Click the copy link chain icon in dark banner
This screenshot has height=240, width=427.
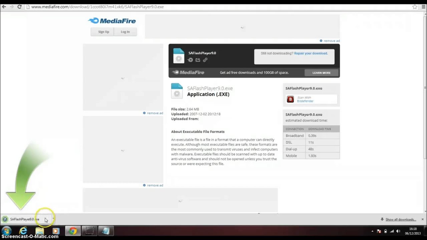(x=205, y=60)
